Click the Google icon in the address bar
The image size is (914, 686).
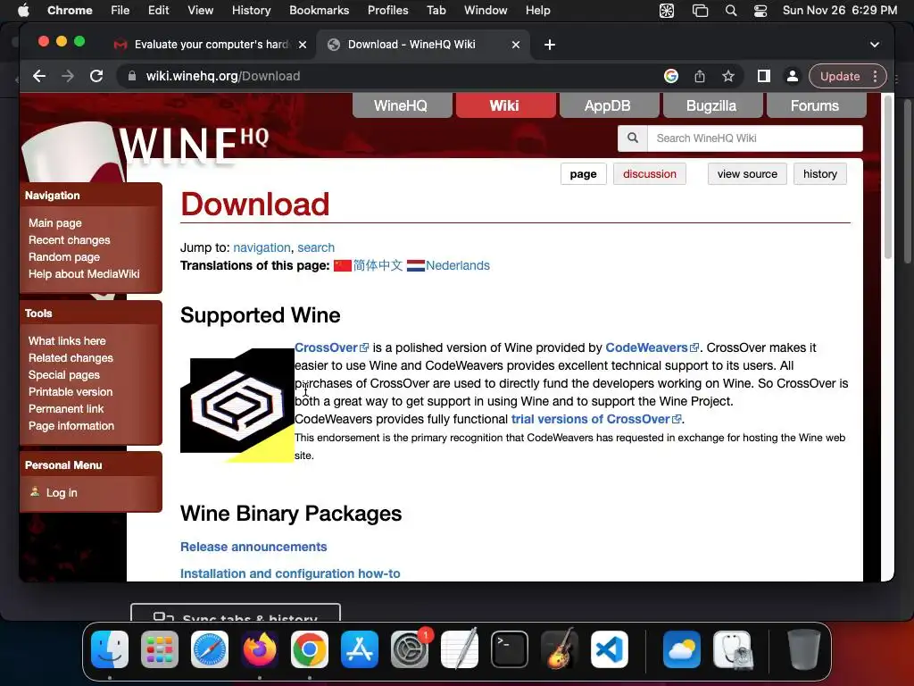tap(671, 76)
